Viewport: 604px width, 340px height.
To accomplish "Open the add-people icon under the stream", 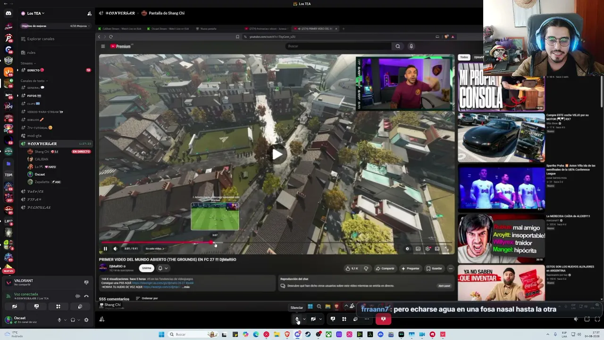I will 101,319.
